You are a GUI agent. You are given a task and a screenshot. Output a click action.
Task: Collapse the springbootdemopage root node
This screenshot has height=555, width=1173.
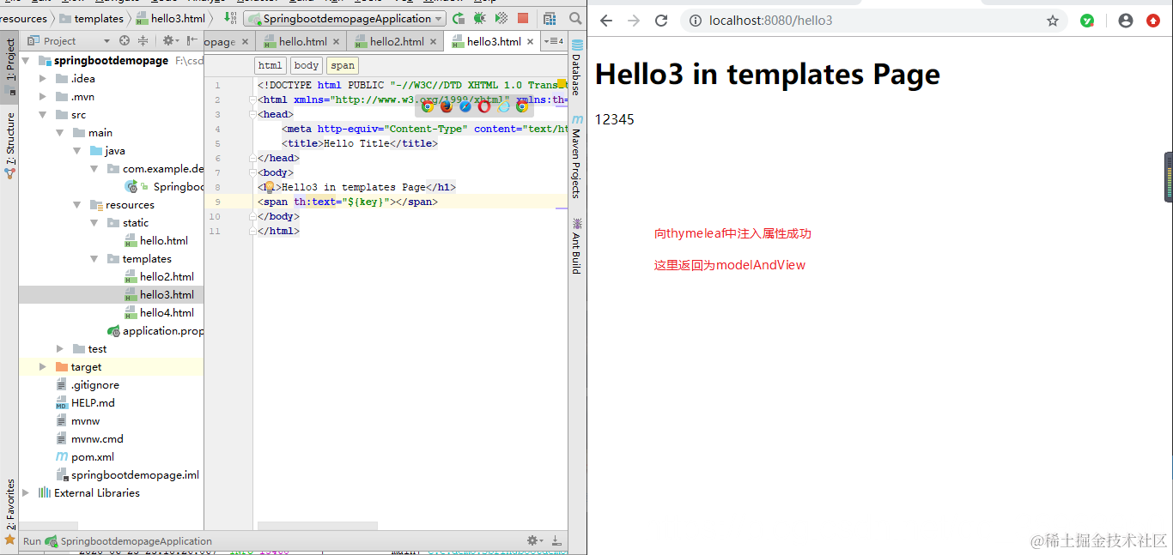click(26, 61)
